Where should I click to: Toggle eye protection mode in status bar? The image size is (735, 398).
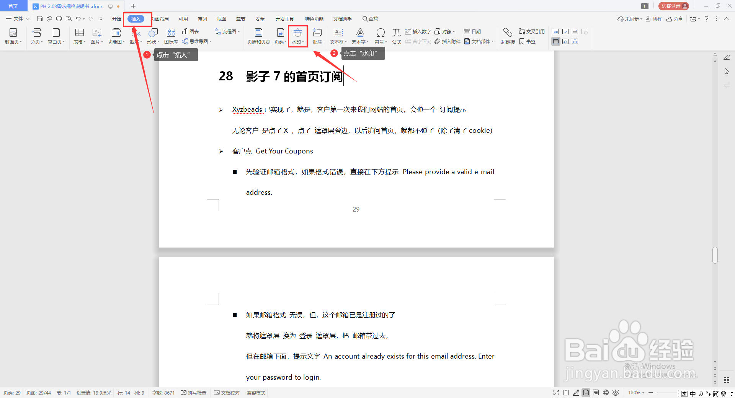(x=615, y=393)
